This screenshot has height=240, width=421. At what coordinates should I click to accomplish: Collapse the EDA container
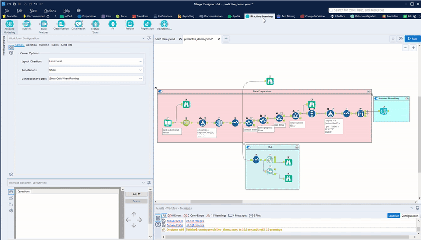click(297, 147)
